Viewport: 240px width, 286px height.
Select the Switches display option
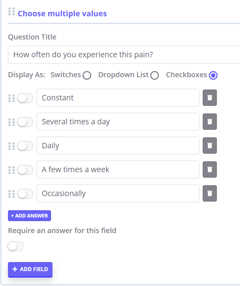87,75
